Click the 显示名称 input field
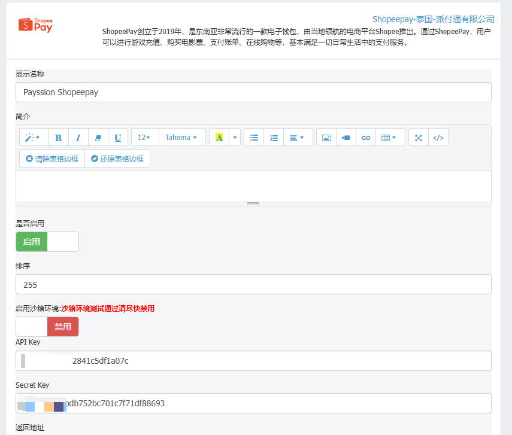The height and width of the screenshot is (435, 512). [253, 92]
